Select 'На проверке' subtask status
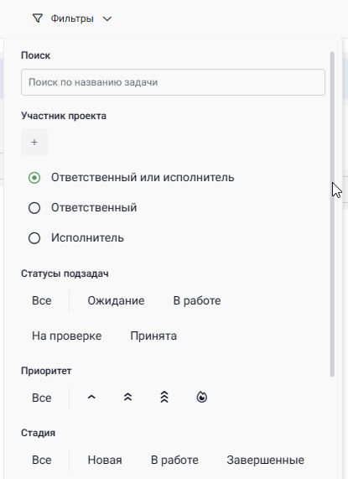Screen dimensions: 348x479 pyautogui.click(x=66, y=336)
